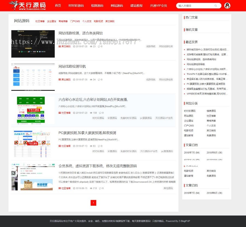Click 其他源码 tag of 会员系统 article
Screen dimensions: 246x227
pyautogui.click(x=168, y=188)
